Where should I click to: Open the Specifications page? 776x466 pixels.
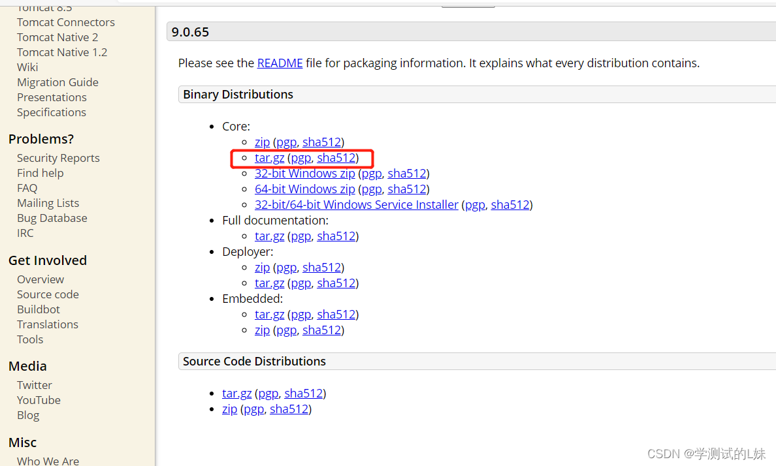point(52,112)
